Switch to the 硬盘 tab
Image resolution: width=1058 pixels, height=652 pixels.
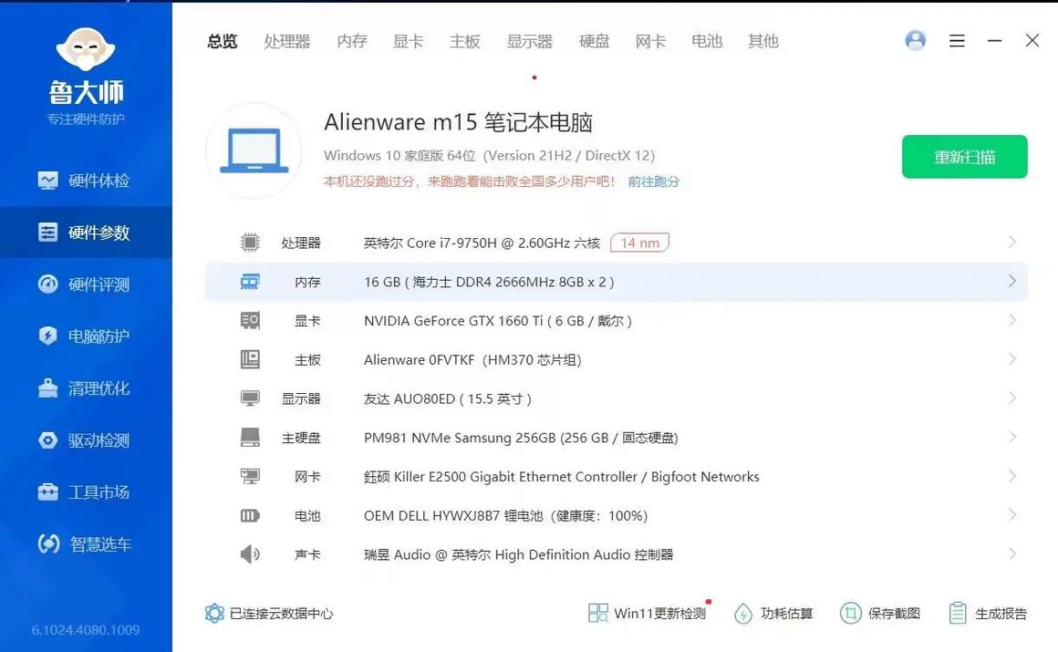tap(595, 41)
